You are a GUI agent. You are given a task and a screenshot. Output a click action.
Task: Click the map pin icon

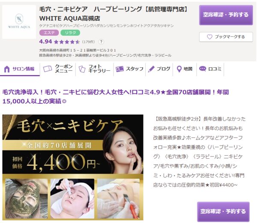[179, 69]
